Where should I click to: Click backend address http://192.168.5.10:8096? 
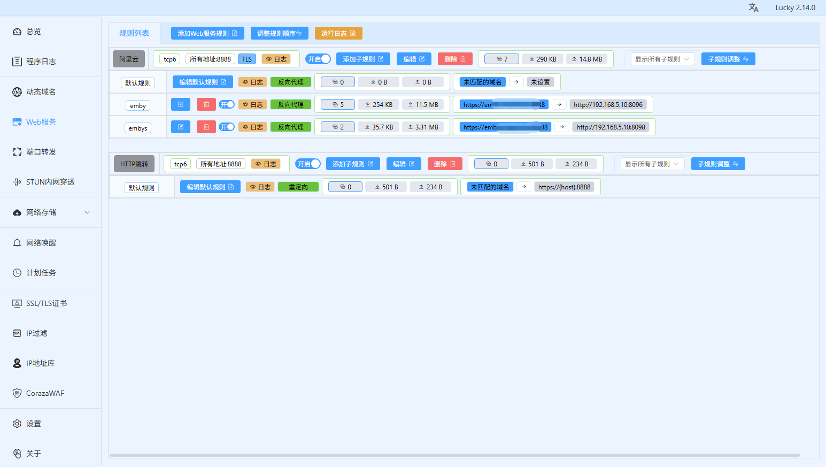tap(608, 104)
